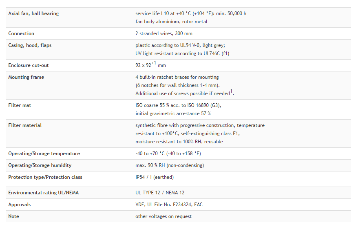Click the "Casing, hood, flaps" label
The width and height of the screenshot is (358, 227).
(x=30, y=45)
